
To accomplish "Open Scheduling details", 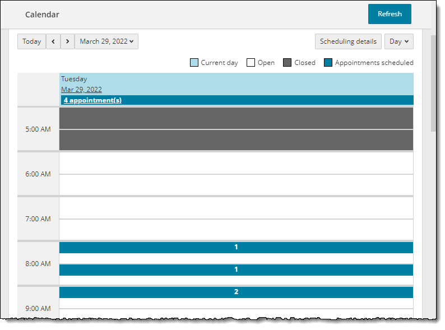I will point(348,41).
